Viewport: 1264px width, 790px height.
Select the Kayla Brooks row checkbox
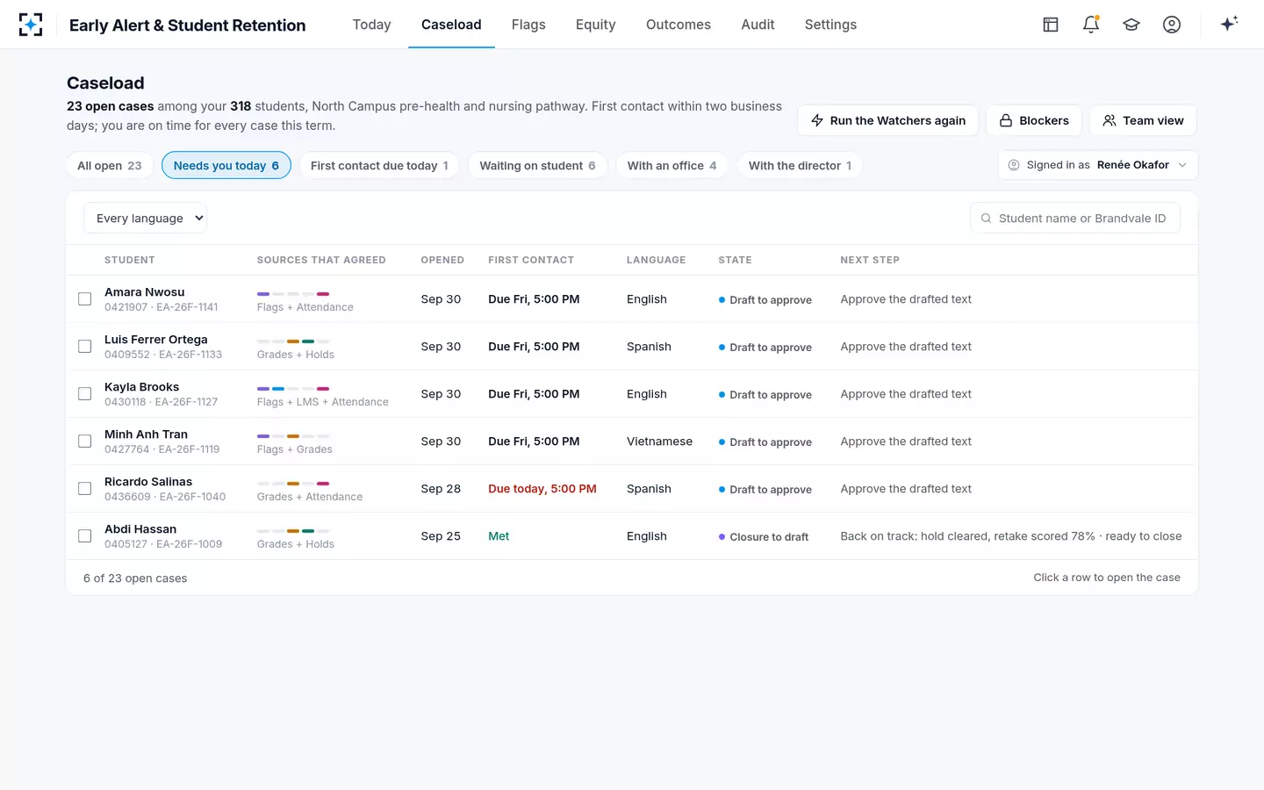pos(85,394)
